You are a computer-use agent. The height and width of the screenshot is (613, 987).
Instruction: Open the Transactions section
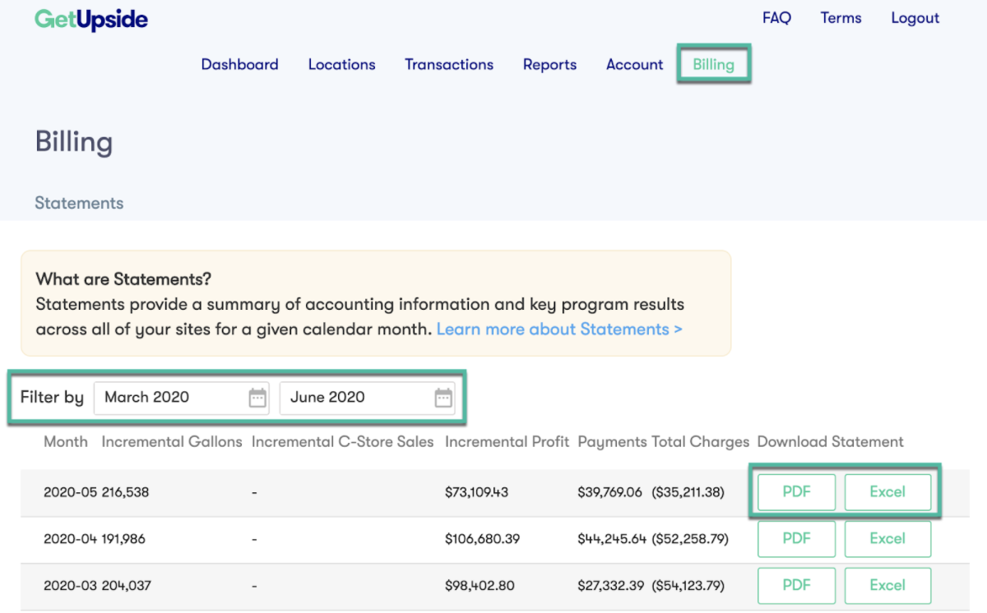tap(449, 64)
